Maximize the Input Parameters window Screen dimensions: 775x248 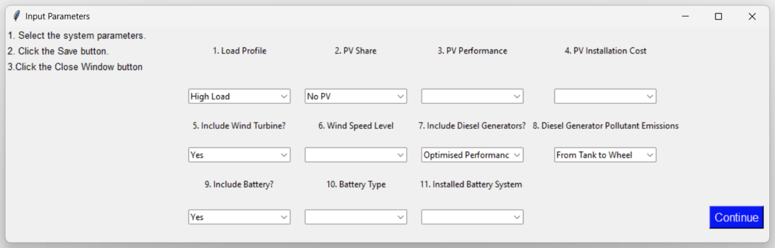coord(718,16)
